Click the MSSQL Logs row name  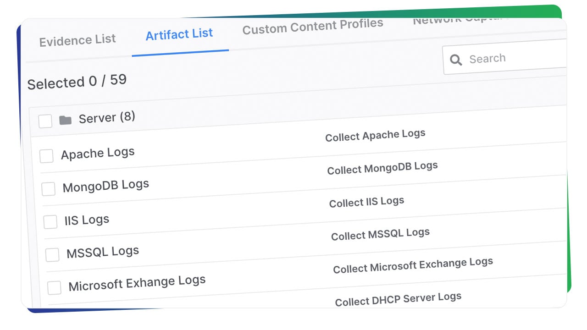[103, 252]
